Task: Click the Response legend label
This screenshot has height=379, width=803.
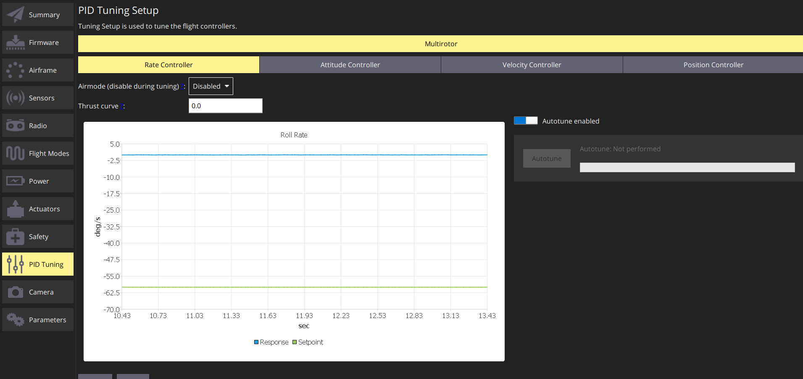Action: click(274, 342)
